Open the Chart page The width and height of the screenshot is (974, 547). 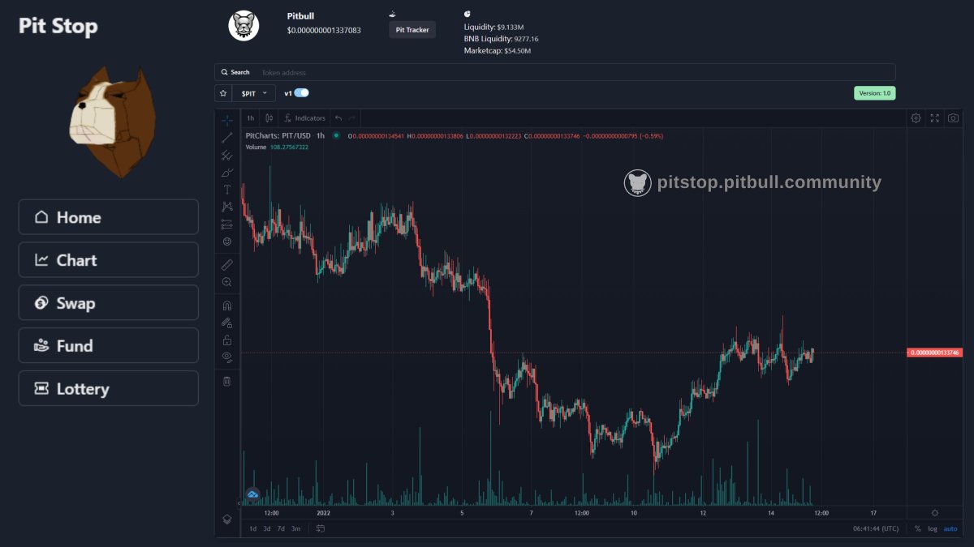(108, 260)
